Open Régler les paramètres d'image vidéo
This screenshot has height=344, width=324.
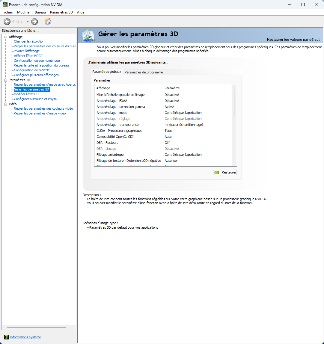click(x=40, y=113)
